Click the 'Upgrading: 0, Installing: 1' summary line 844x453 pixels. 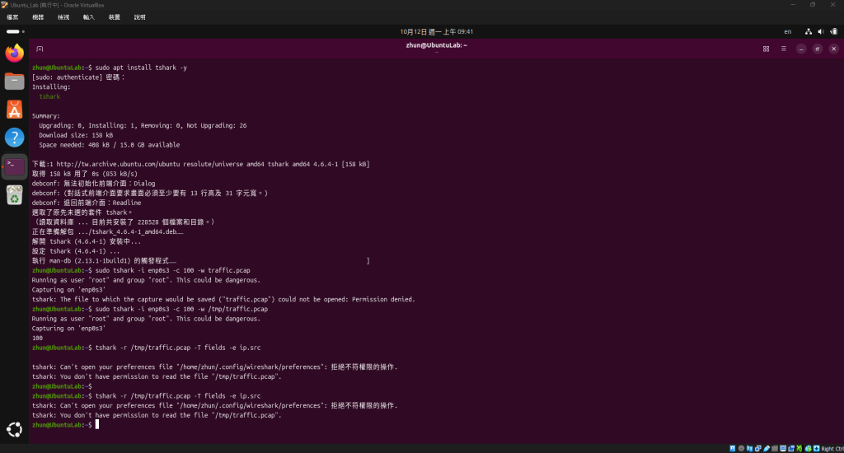point(143,126)
